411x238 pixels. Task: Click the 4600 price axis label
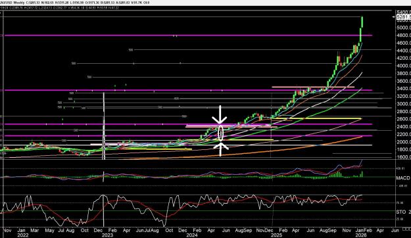(x=404, y=43)
